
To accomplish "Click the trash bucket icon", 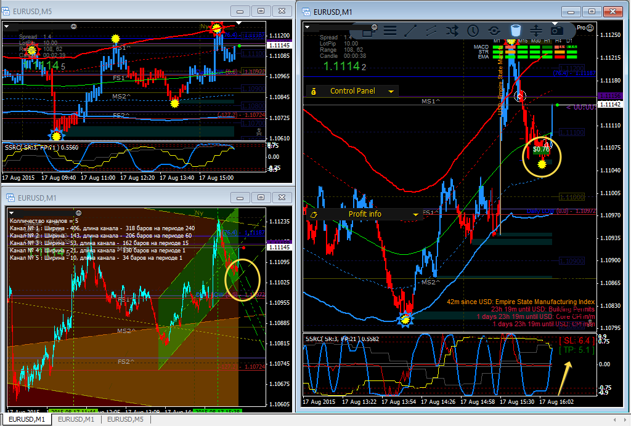I will point(516,31).
